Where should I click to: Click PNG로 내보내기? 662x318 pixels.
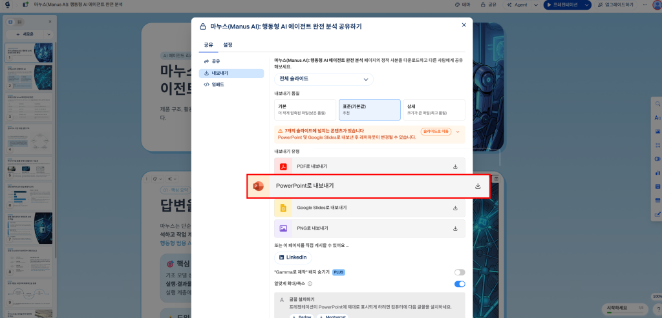click(370, 228)
